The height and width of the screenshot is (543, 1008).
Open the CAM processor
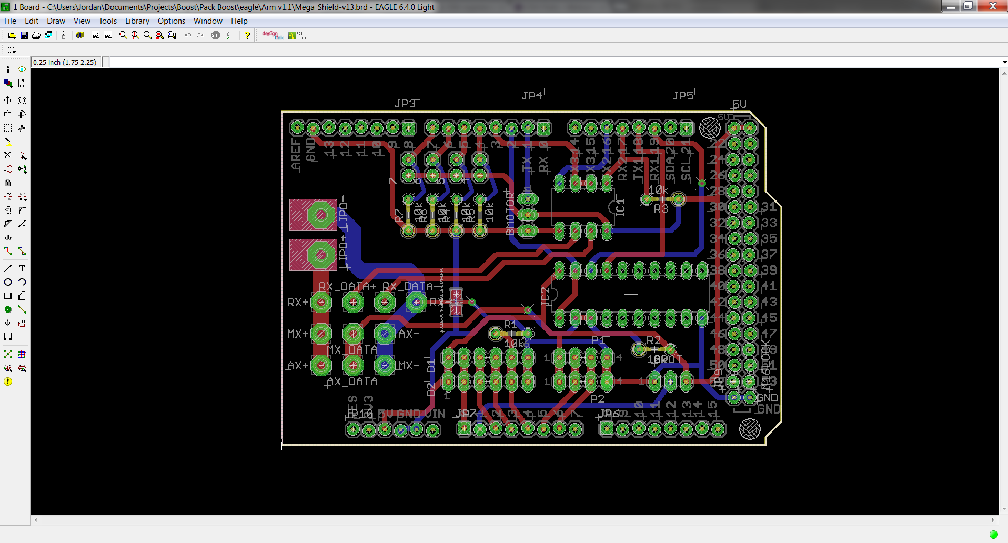click(48, 35)
